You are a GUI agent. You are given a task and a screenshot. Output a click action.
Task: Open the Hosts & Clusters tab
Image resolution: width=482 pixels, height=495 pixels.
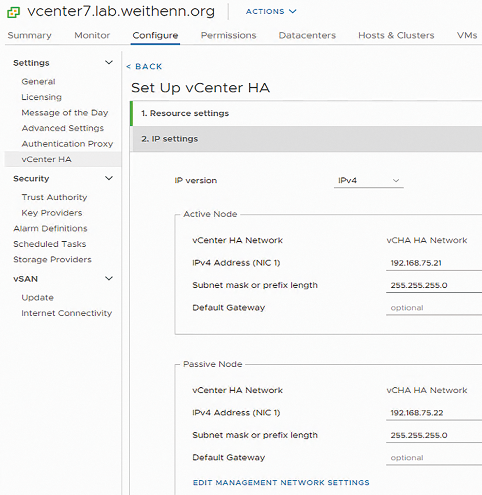pyautogui.click(x=396, y=35)
